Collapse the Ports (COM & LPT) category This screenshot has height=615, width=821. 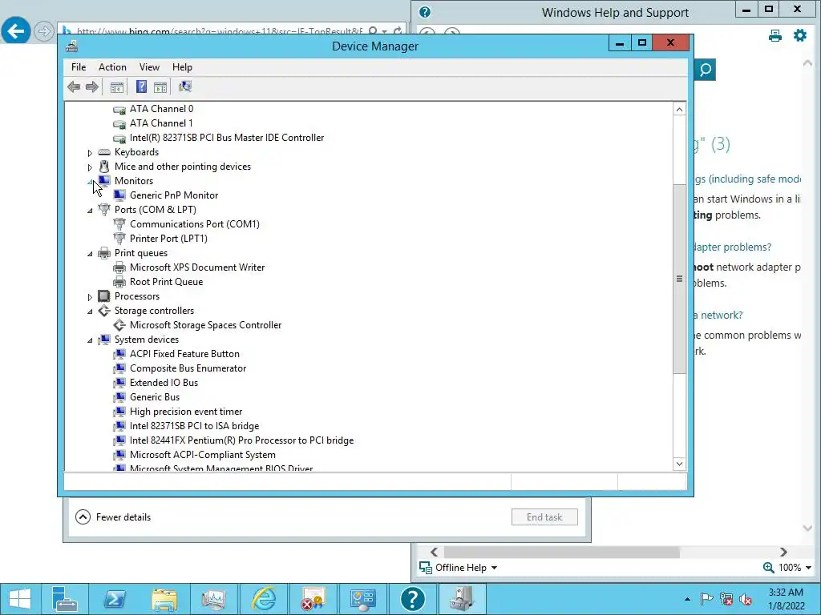90,211
